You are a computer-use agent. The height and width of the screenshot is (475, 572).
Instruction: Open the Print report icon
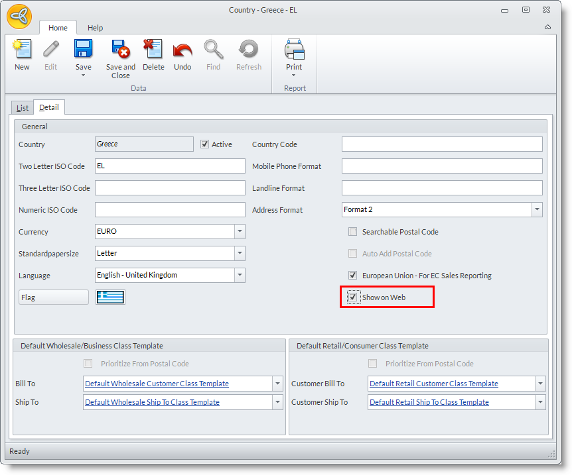(294, 50)
